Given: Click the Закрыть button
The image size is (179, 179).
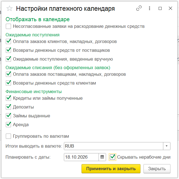Looking at the screenshot, I should coord(157,169).
